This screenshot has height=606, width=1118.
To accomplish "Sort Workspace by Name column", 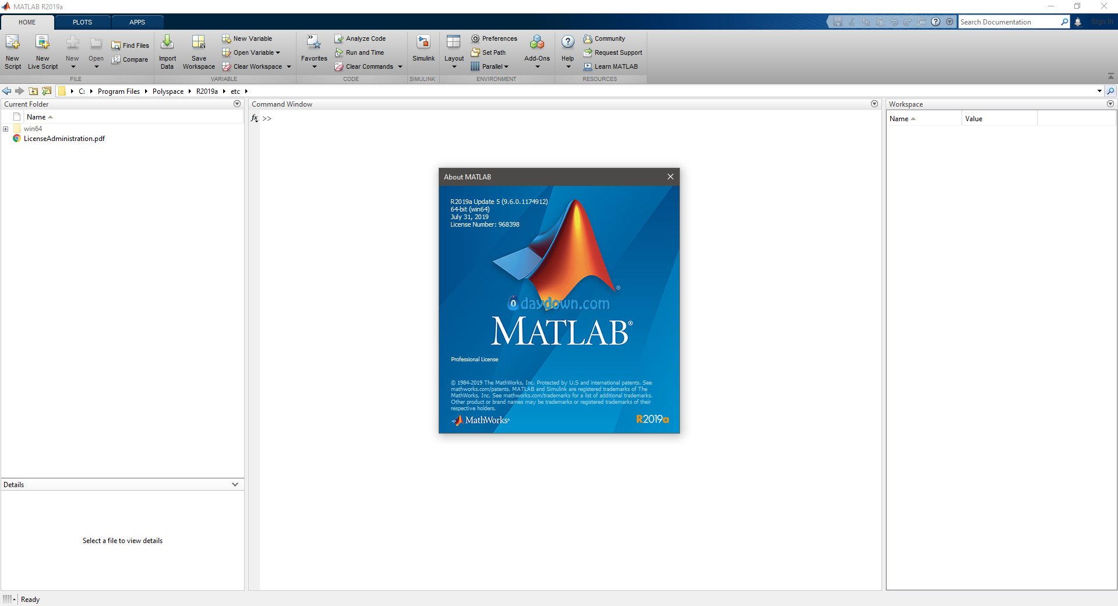I will point(924,119).
